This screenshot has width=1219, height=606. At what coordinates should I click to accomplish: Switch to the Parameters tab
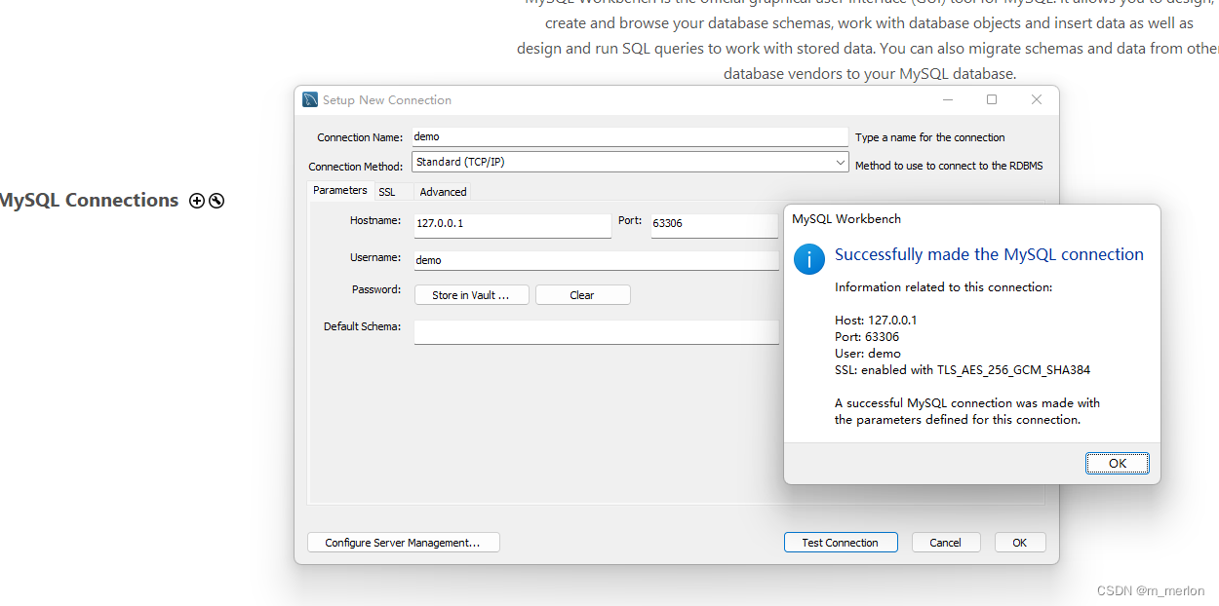pos(339,191)
